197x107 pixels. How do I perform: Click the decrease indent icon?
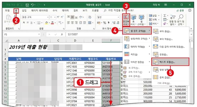tap(81, 23)
